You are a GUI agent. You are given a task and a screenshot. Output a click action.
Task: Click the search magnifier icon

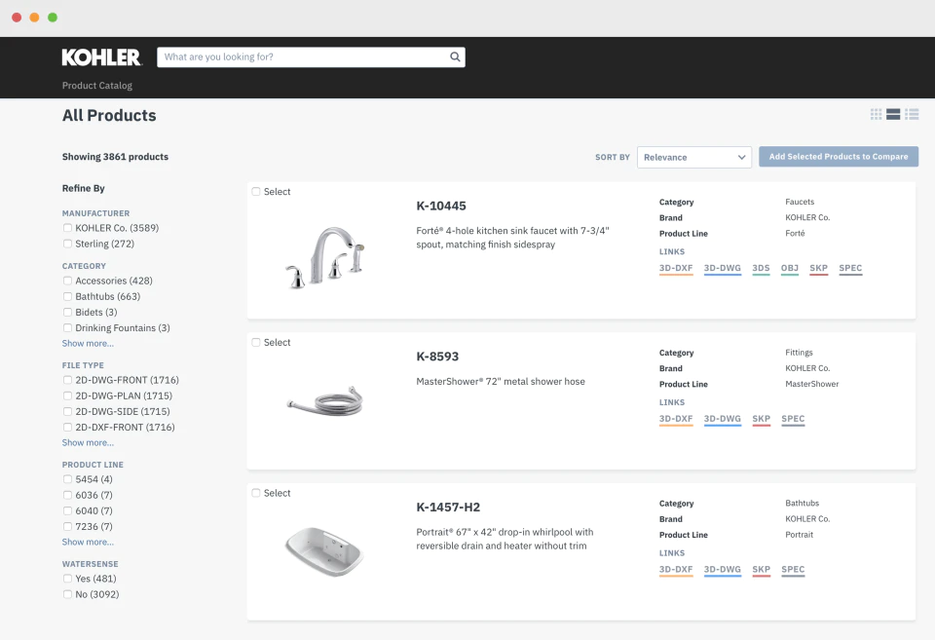pos(455,56)
